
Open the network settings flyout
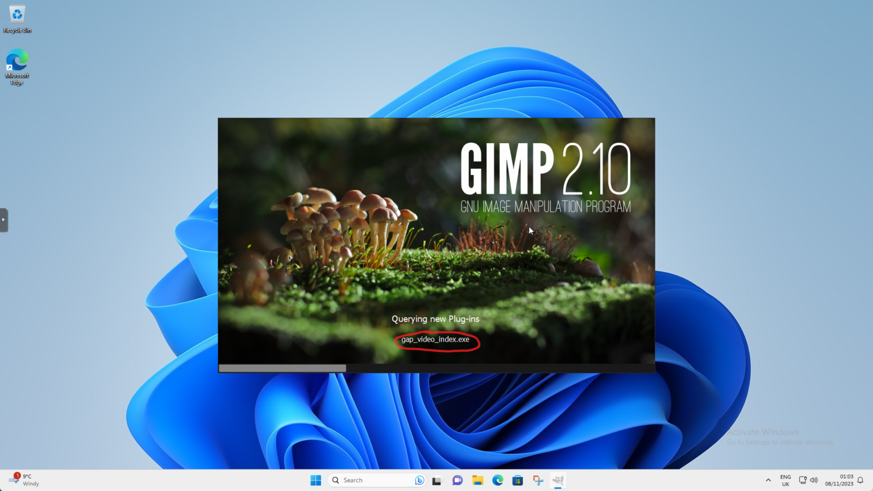point(803,480)
